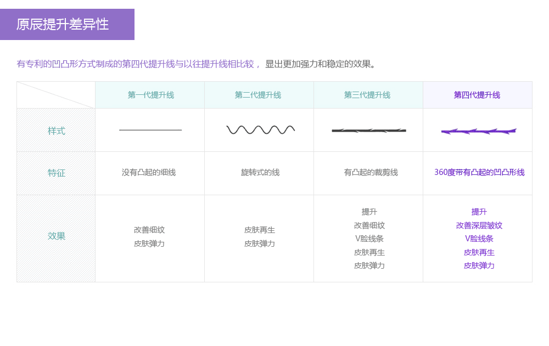Click the V脸线条 entry under 第四代提升线
This screenshot has height=346, width=549.
pyautogui.click(x=478, y=239)
